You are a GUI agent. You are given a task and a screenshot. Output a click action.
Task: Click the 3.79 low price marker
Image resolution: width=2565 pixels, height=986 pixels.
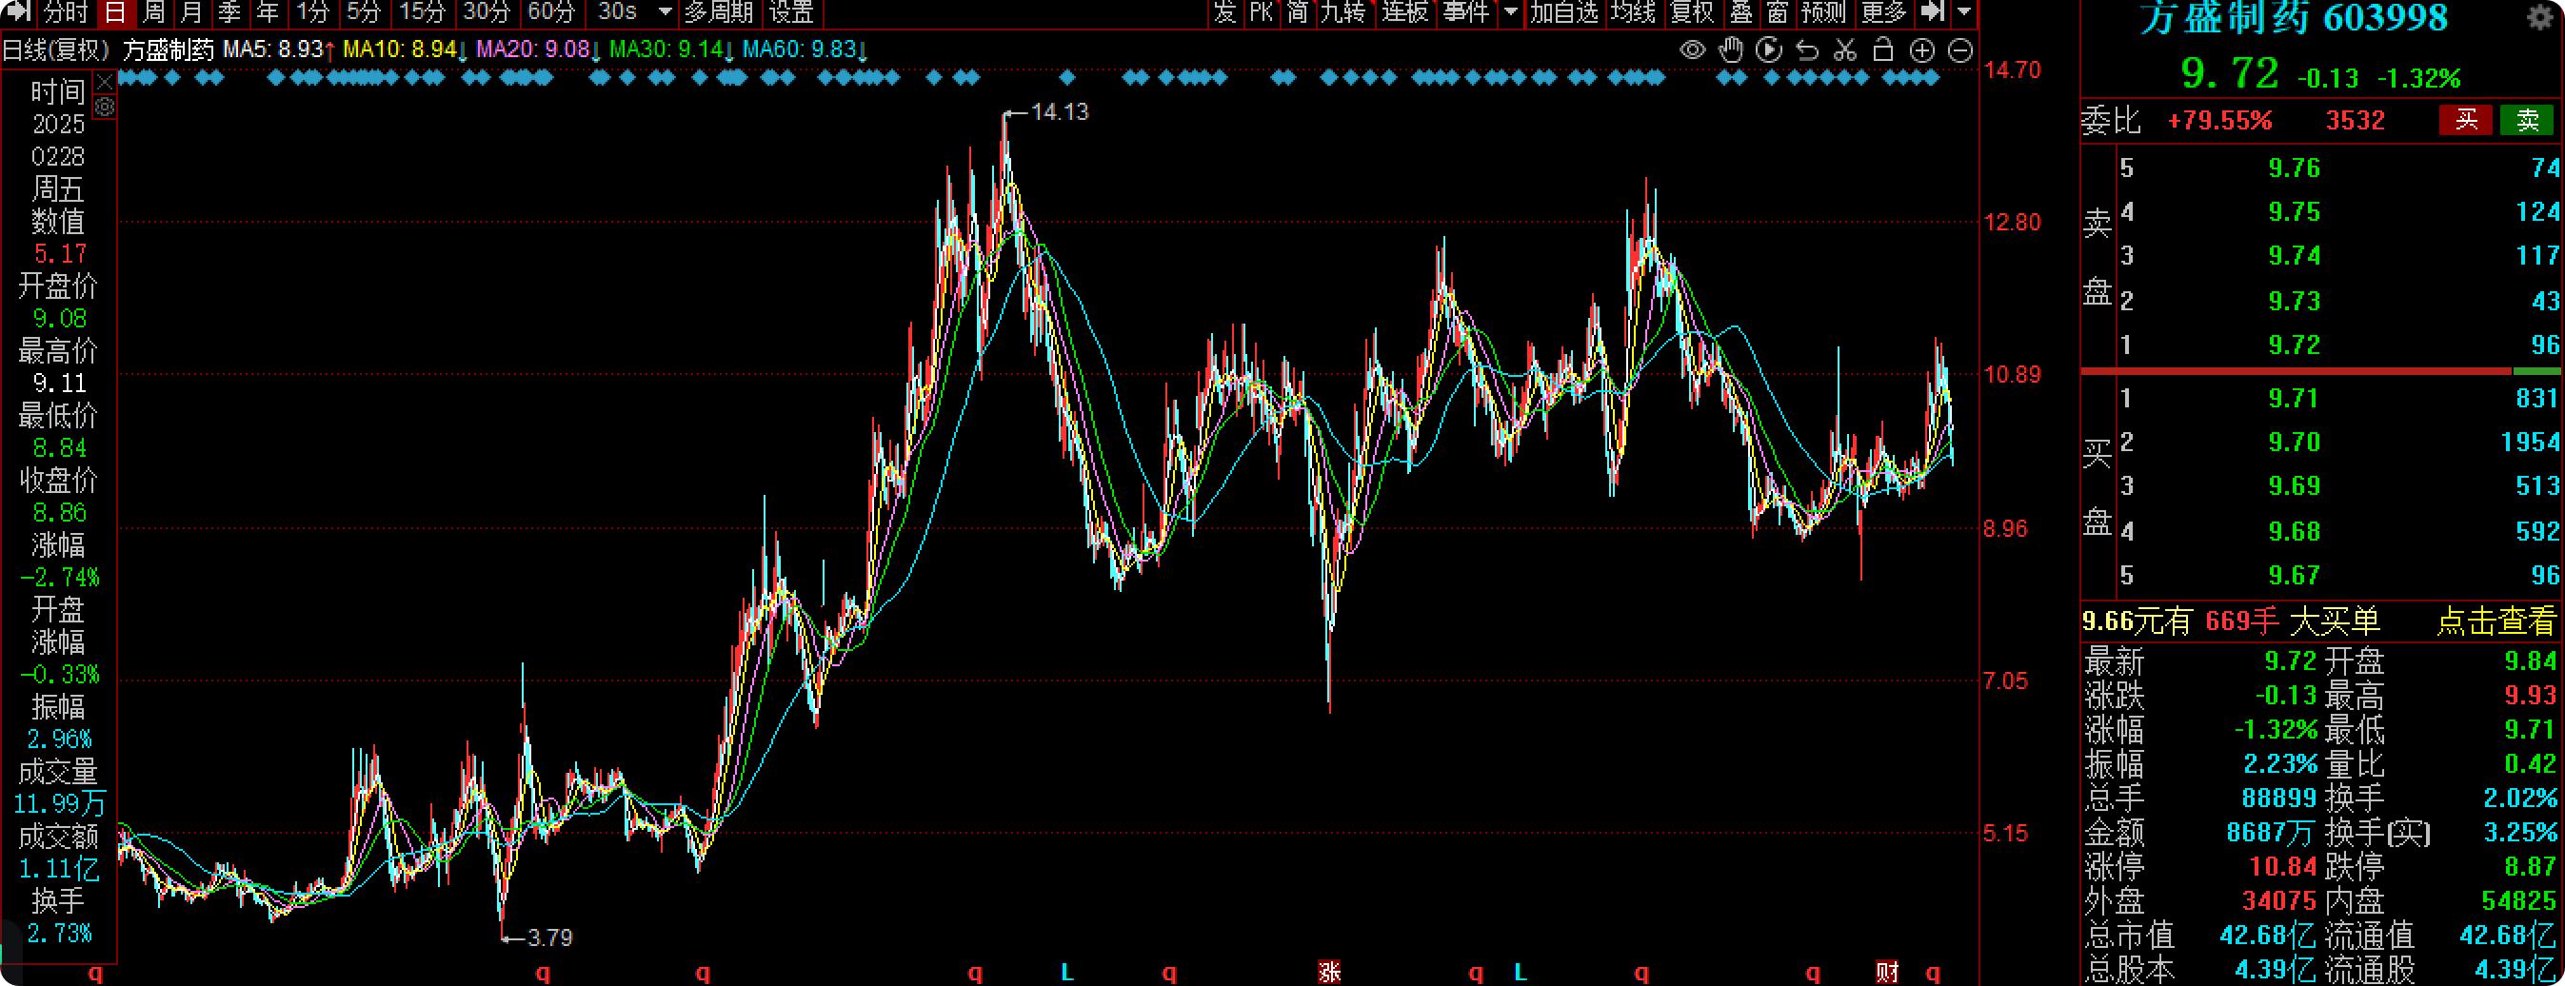pos(549,937)
